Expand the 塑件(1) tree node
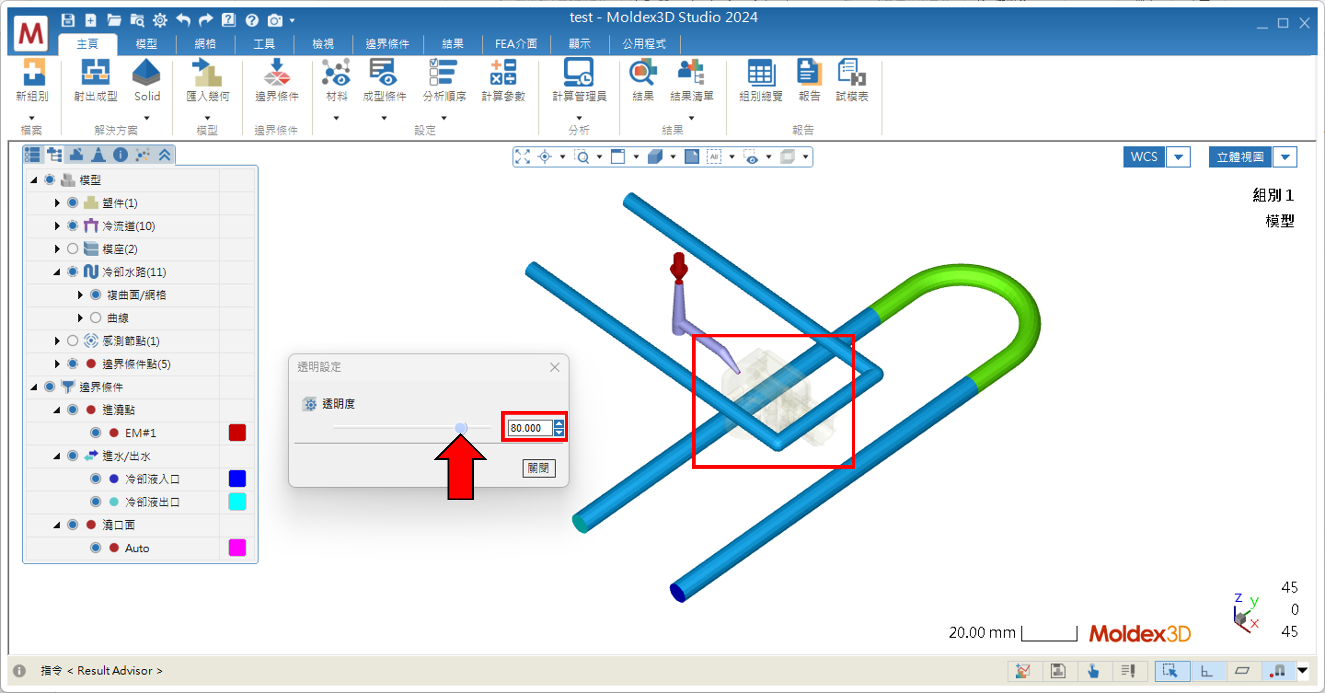Viewport: 1325px width, 693px height. (57, 203)
